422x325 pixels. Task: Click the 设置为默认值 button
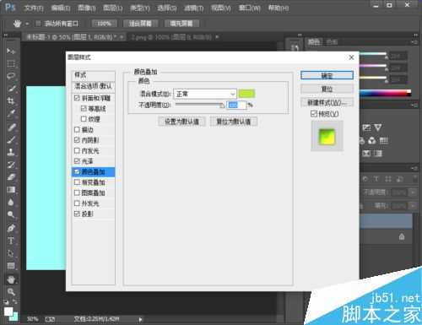[x=181, y=122]
